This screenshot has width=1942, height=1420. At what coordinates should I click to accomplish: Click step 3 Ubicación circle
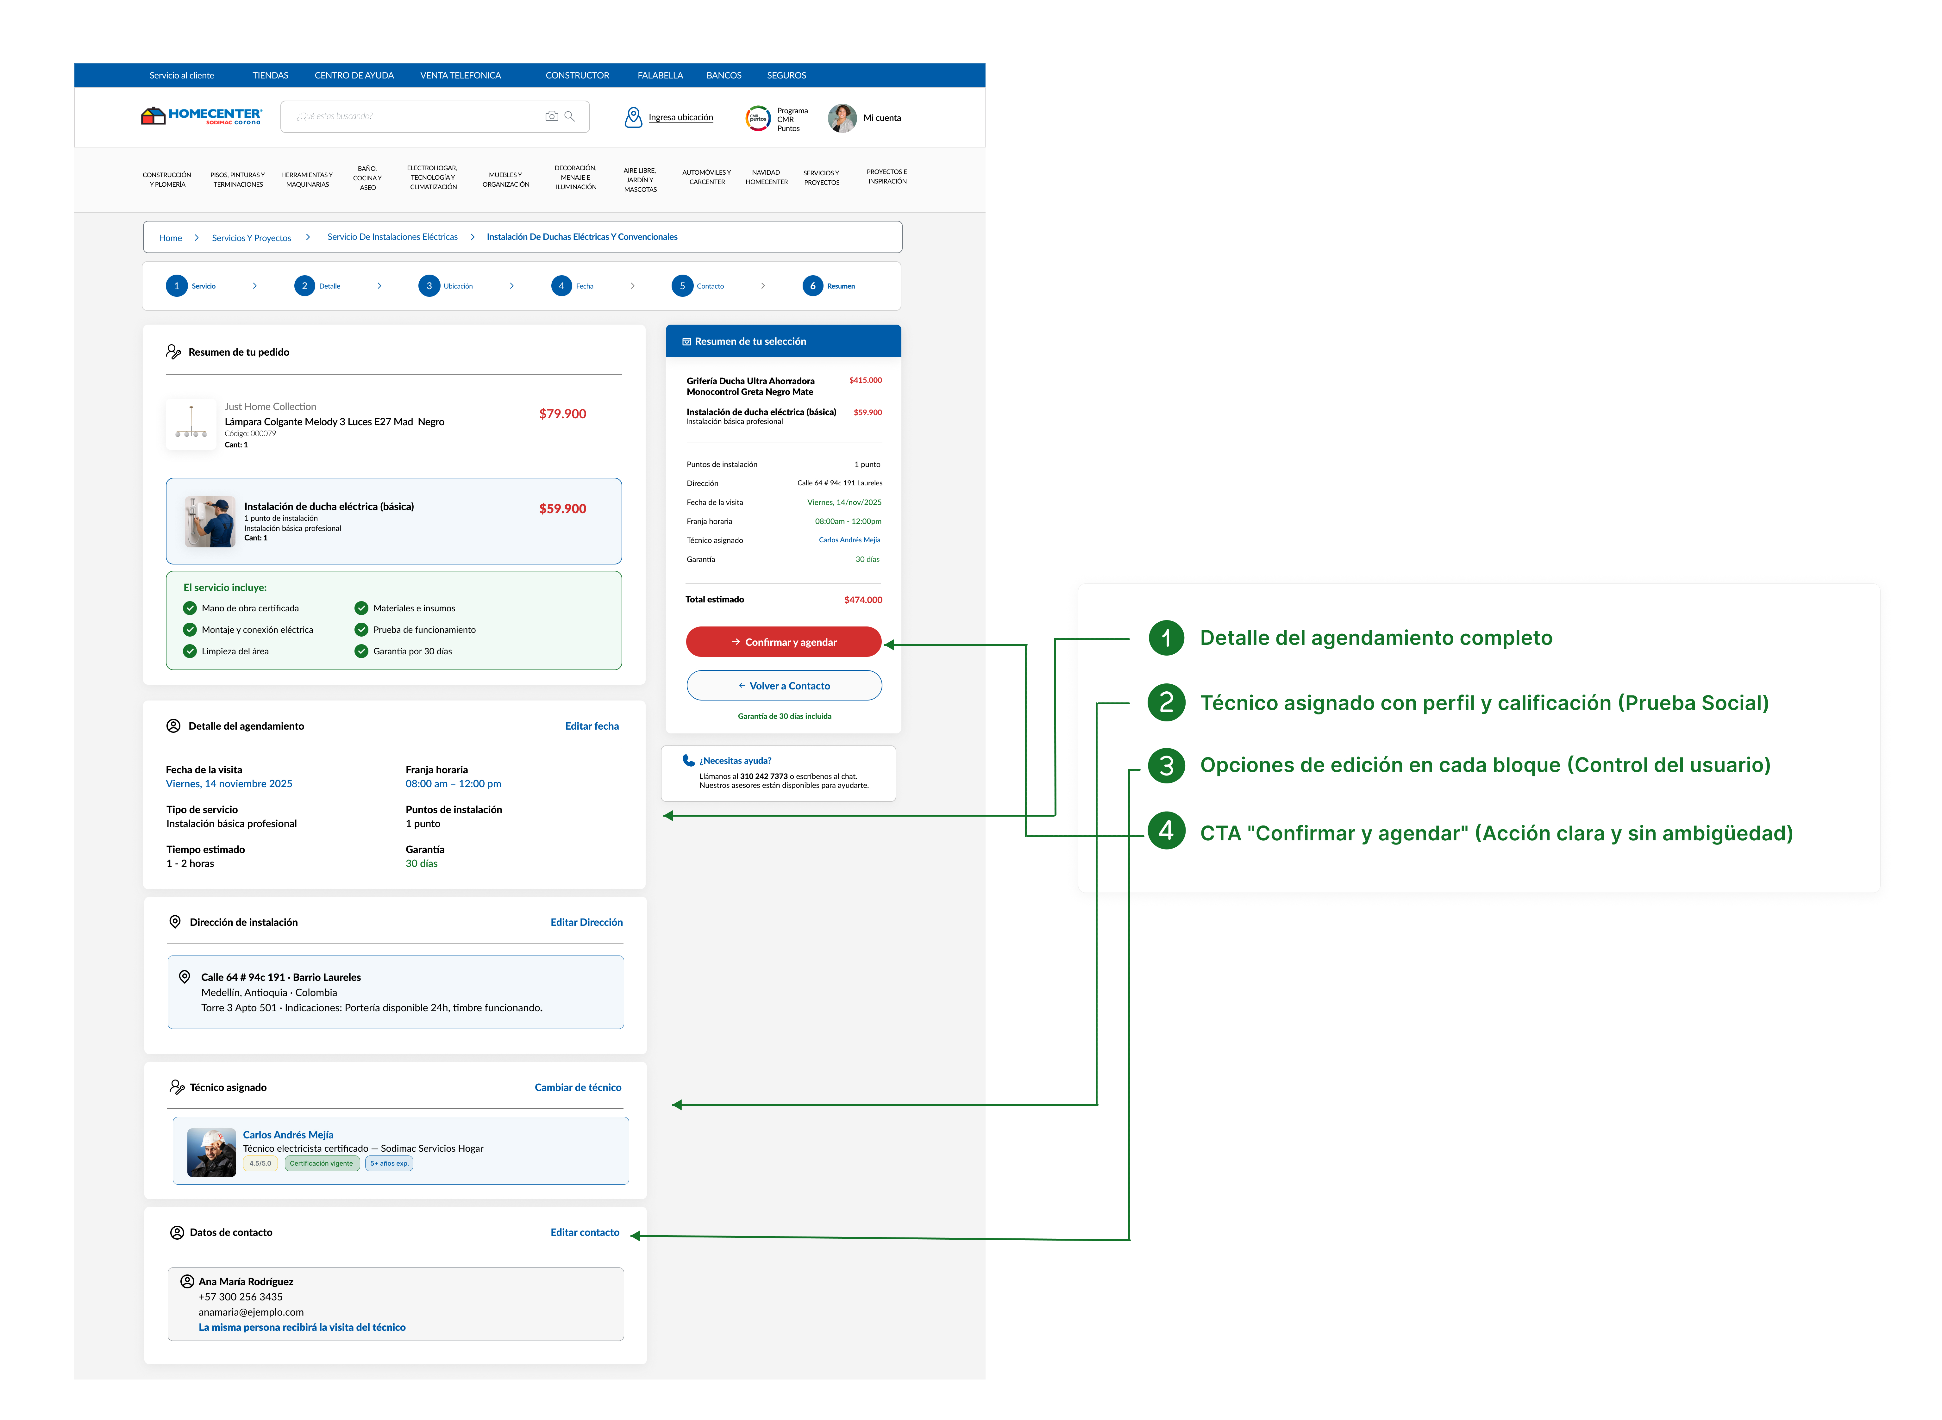pos(429,285)
